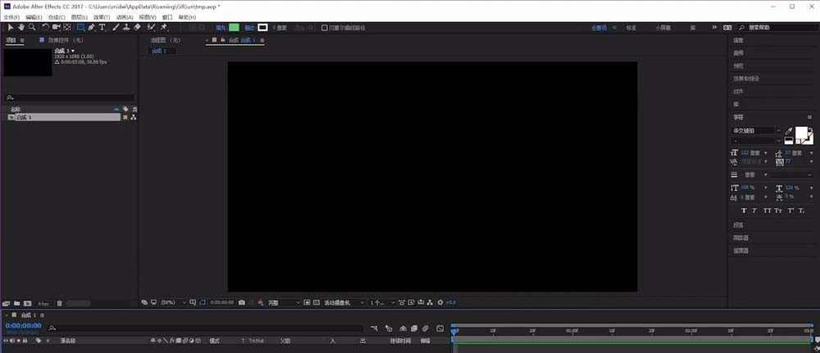
Task: Toggle Transparency Grid in viewer
Action: point(316,302)
